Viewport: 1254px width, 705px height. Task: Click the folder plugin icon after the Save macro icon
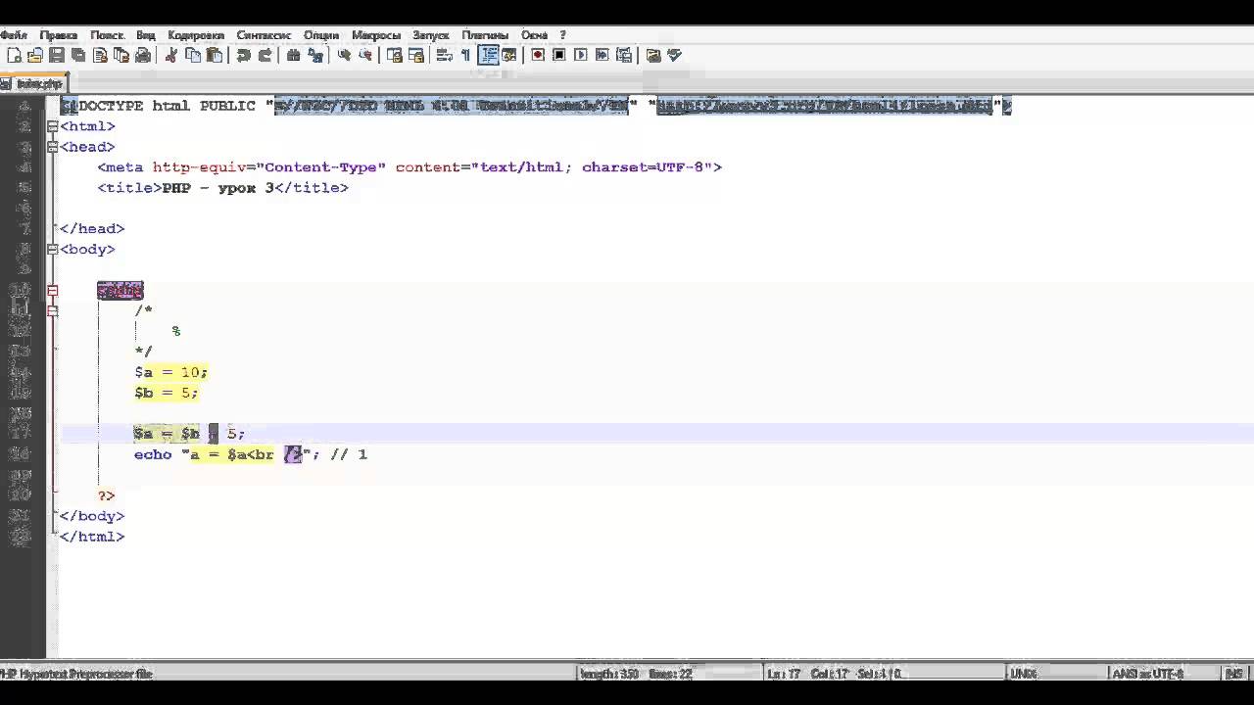click(x=653, y=56)
